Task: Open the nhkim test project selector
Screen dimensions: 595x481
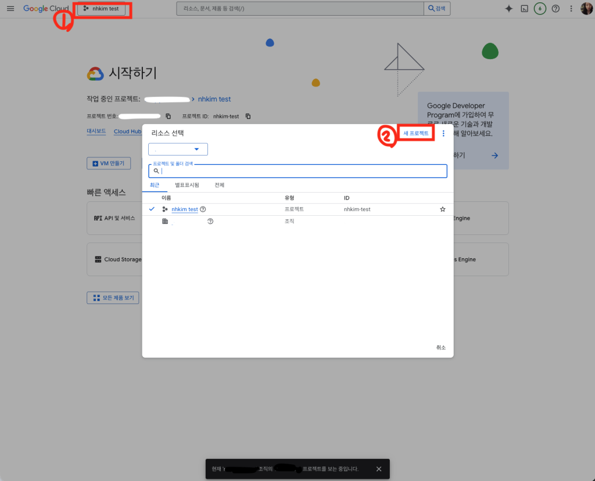Action: (x=101, y=9)
